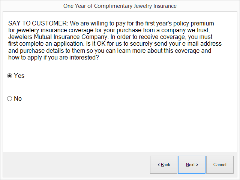Select the Yes radio button
The width and height of the screenshot is (240, 180).
tap(10, 76)
